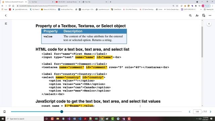Switch to the YouTube tab

(41, 2)
